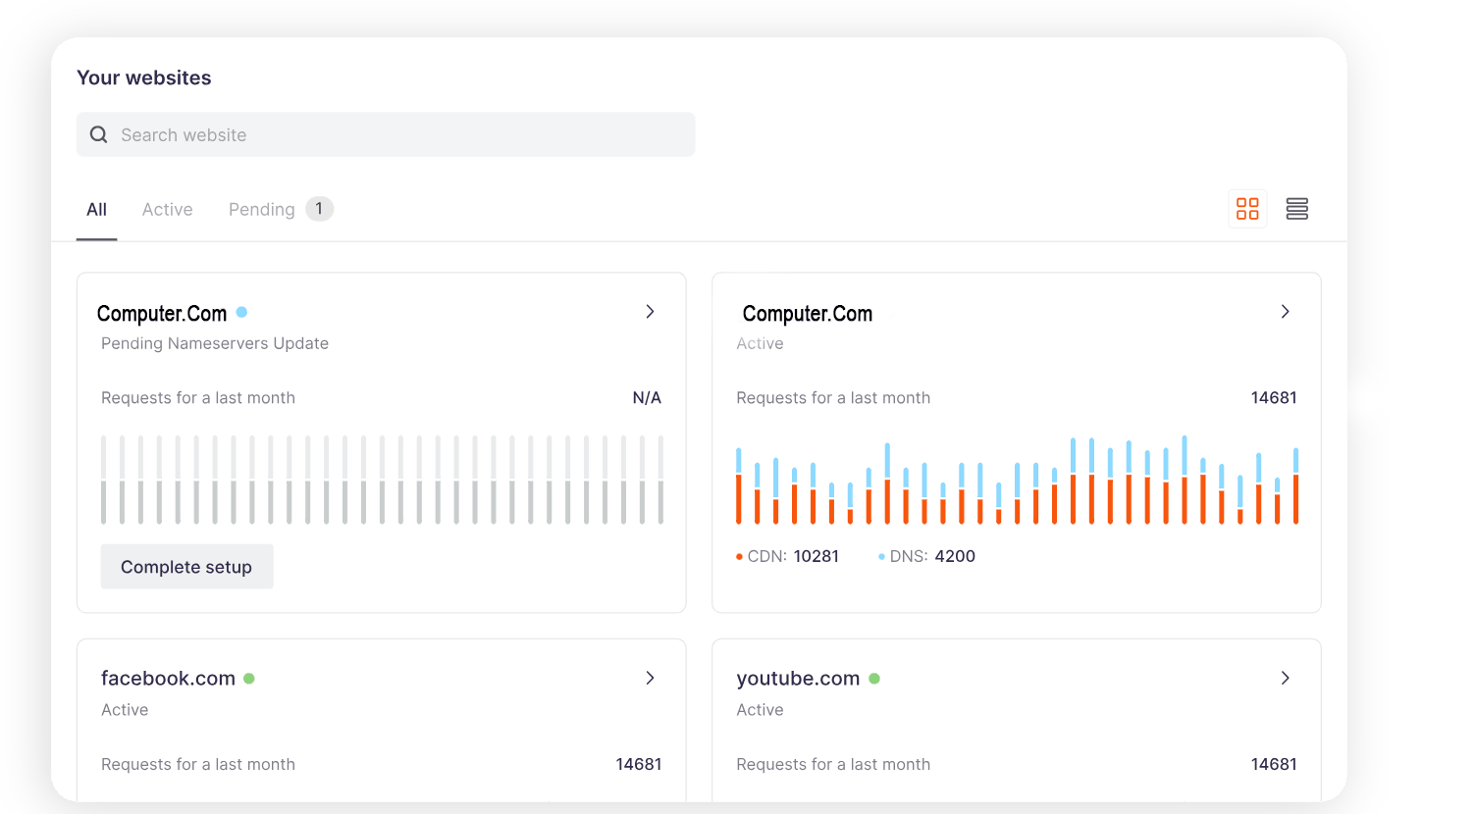
Task: Switch to list view layout
Action: (1296, 209)
